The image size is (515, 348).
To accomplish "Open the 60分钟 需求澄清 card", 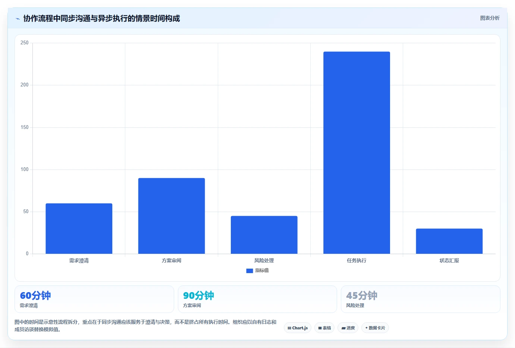I will tap(94, 299).
